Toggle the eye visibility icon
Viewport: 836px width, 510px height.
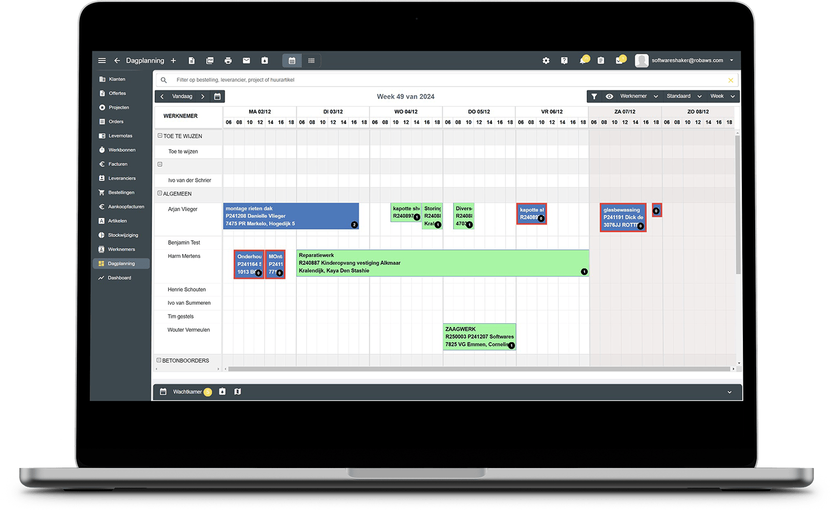point(609,96)
